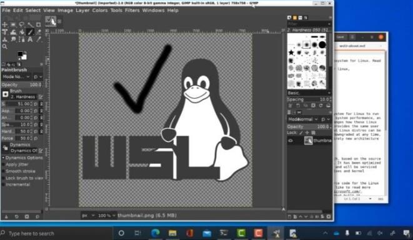Image resolution: width=413 pixels, height=240 pixels.
Task: Open Cortana circle button on taskbar
Action: [x=121, y=233]
